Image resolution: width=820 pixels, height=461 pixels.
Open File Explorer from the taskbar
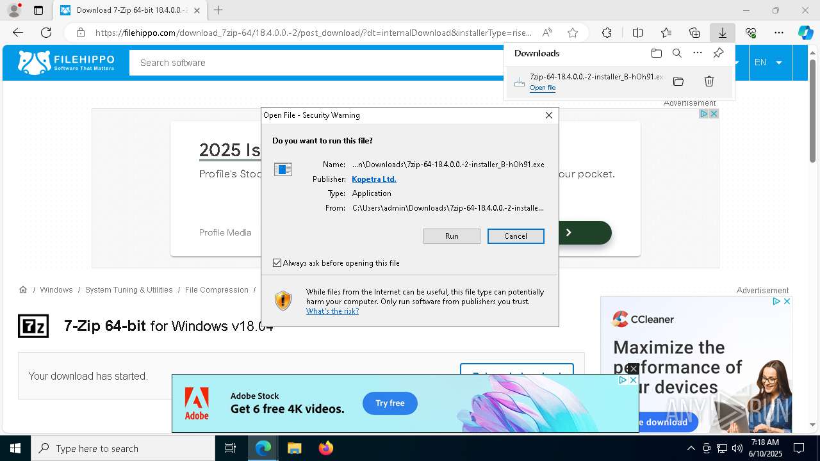point(294,448)
